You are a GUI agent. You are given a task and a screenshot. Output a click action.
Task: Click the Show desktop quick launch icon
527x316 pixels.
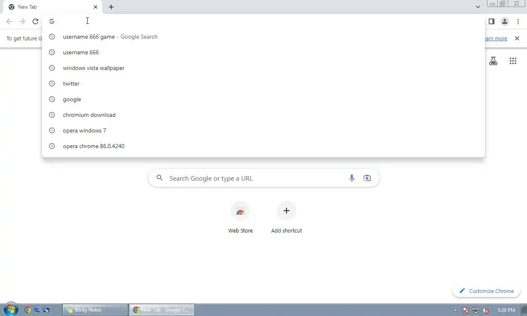[37, 310]
